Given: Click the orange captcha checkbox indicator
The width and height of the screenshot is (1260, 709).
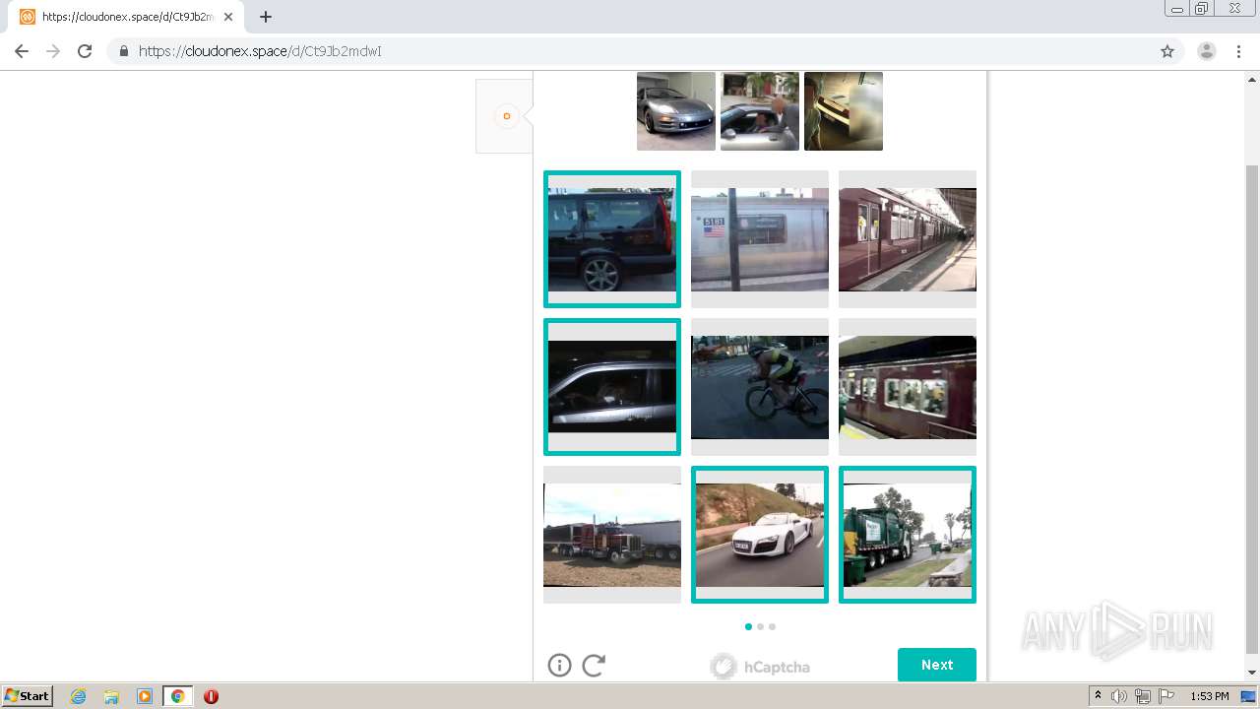Looking at the screenshot, I should (507, 116).
